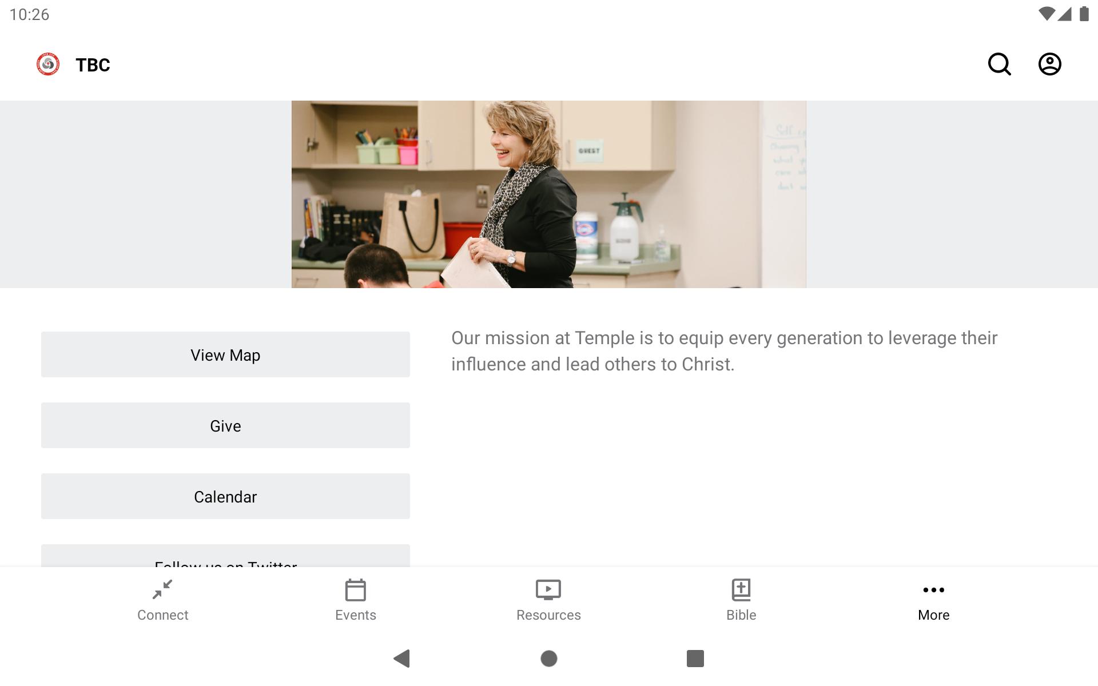This screenshot has width=1098, height=686.
Task: Open the search magnifier icon
Action: click(999, 64)
